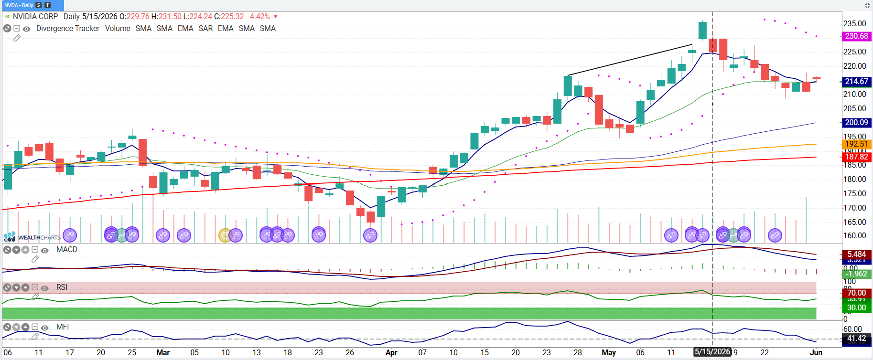Screen dimensions: 873x360
Task: Disable the MACD panel with the circle-slash icon
Action: [x=7, y=250]
